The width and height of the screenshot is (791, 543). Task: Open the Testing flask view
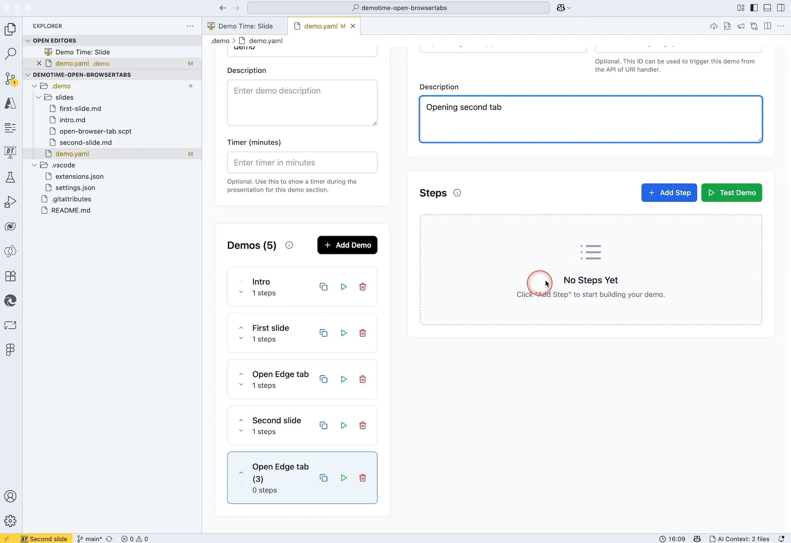pos(10,177)
